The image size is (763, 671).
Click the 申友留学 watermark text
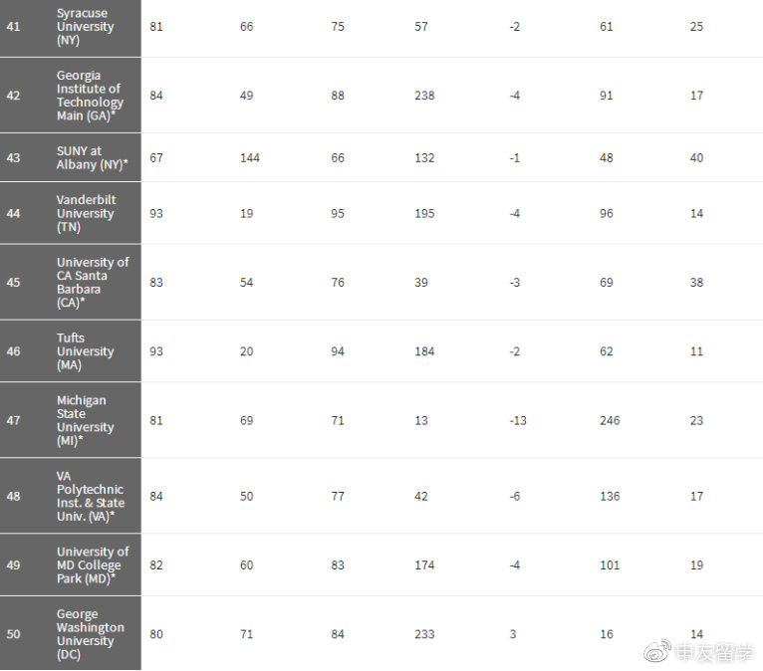coord(715,652)
